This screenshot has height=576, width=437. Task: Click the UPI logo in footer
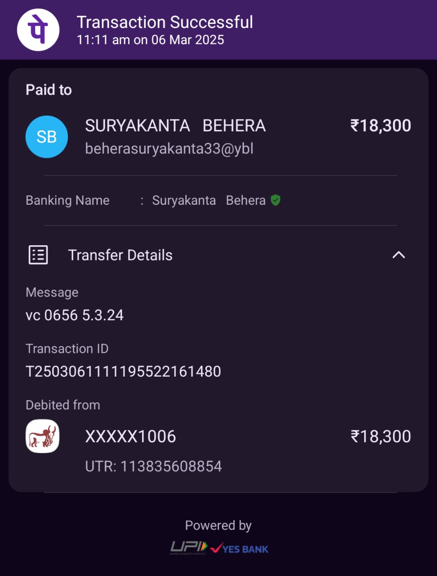point(188,548)
